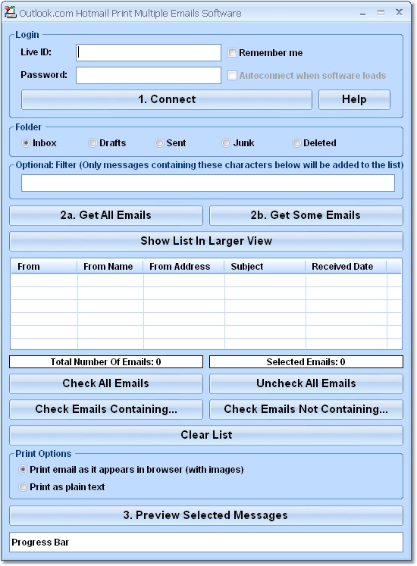This screenshot has height=566, width=417.
Task: Click Check All Emails button
Action: coord(106,383)
